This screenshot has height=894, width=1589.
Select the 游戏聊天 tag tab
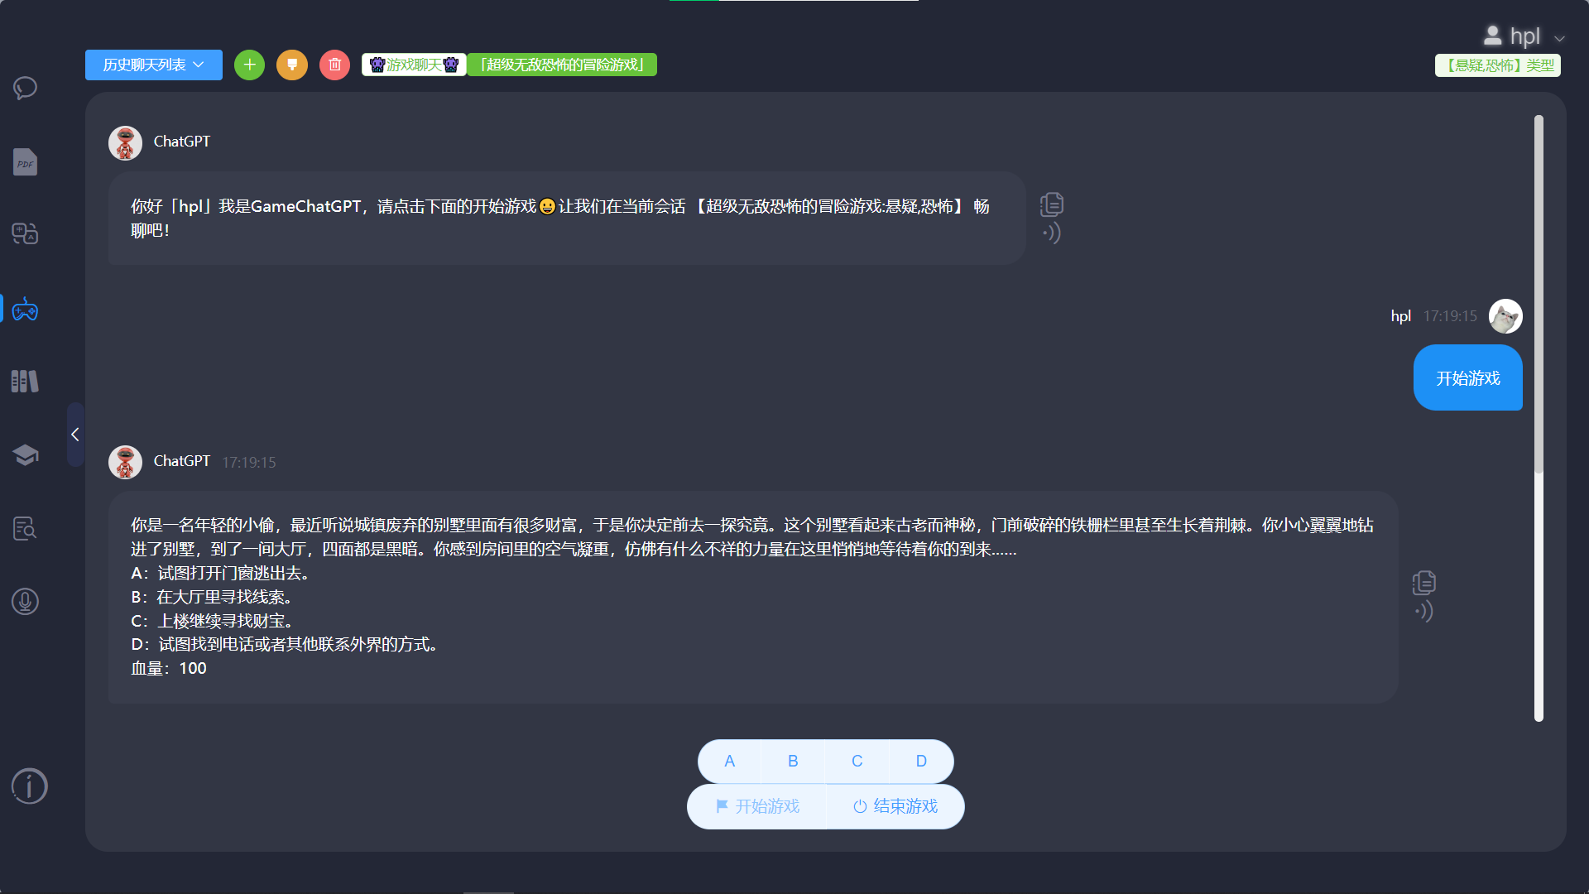click(x=414, y=65)
